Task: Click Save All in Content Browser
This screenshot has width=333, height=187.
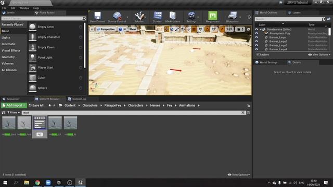Action: click(36, 105)
